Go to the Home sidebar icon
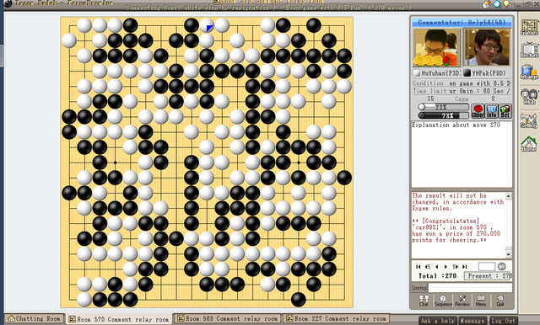 click(x=529, y=144)
